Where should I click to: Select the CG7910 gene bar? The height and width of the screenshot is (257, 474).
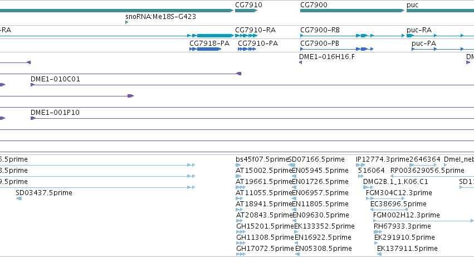pos(246,11)
